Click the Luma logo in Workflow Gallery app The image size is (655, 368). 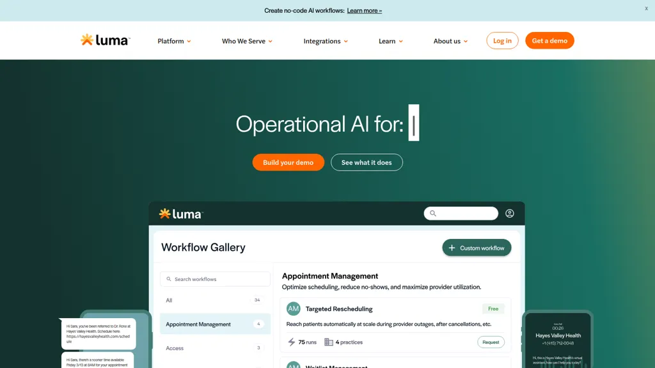click(x=181, y=214)
